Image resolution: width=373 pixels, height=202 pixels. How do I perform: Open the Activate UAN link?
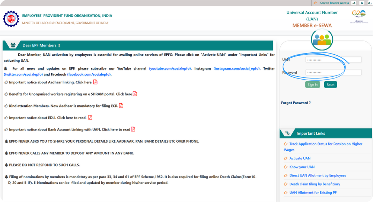300,158
